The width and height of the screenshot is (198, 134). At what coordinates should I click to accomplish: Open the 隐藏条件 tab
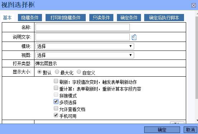[30, 18]
